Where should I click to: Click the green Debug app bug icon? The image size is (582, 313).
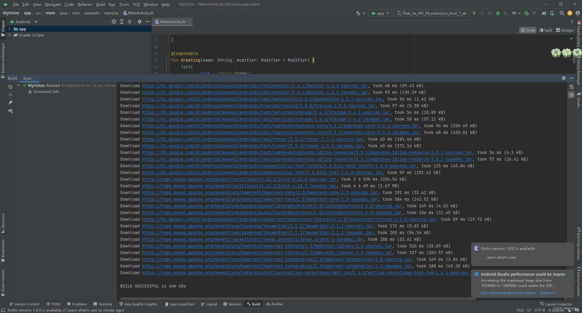pos(498,13)
